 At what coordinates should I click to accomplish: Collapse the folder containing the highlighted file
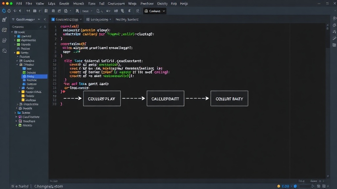tap(17, 65)
